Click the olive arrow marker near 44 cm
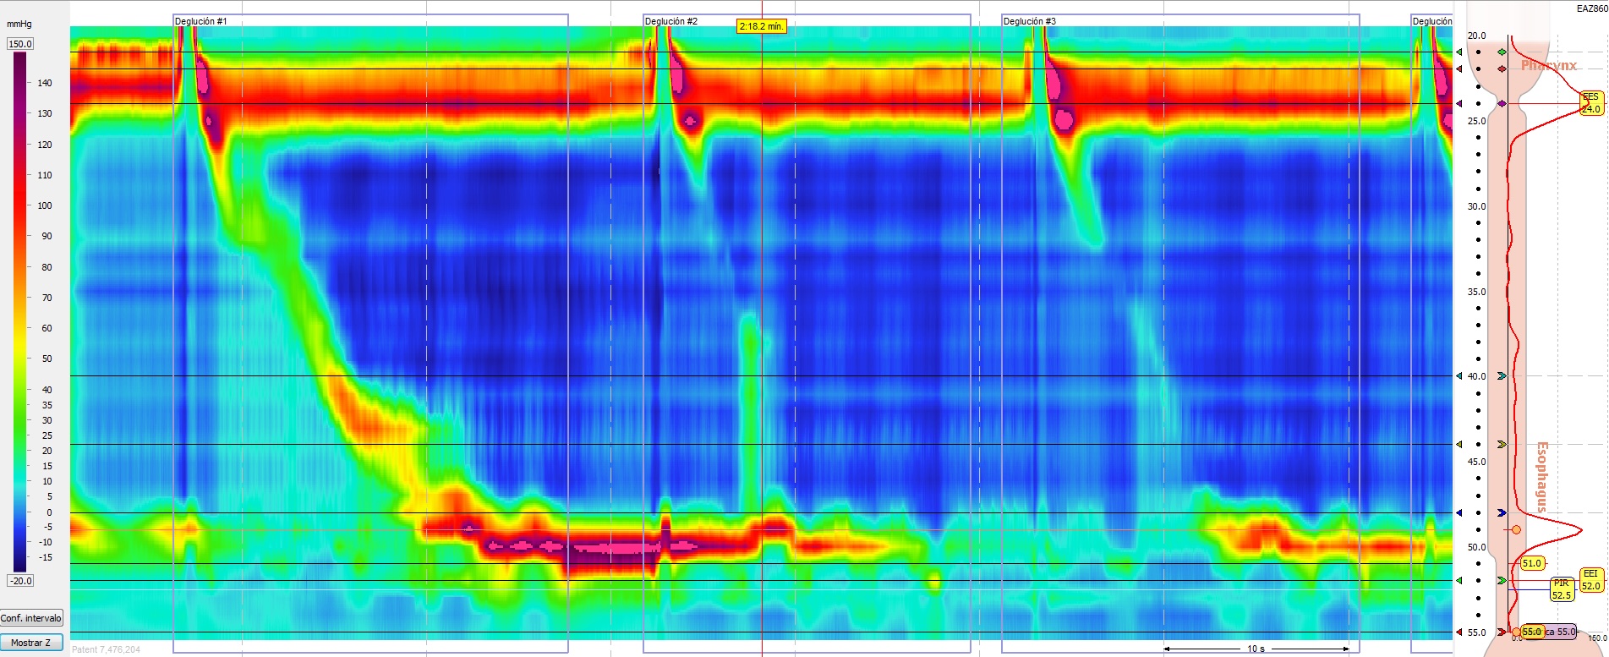The image size is (1609, 657). tap(1502, 444)
